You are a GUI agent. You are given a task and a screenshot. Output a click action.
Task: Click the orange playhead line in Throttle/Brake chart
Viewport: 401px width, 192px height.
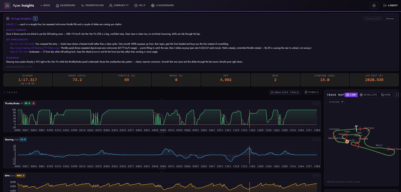coord(249,118)
